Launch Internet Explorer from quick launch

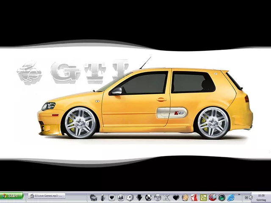point(231,198)
